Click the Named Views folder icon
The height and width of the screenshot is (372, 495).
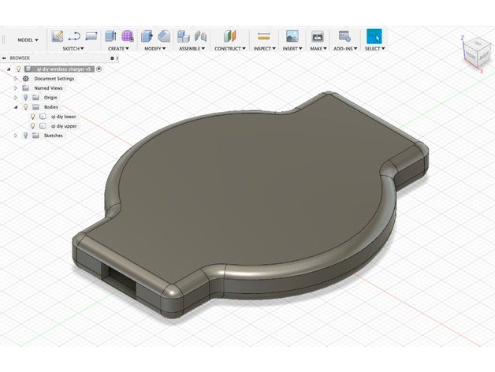(25, 88)
